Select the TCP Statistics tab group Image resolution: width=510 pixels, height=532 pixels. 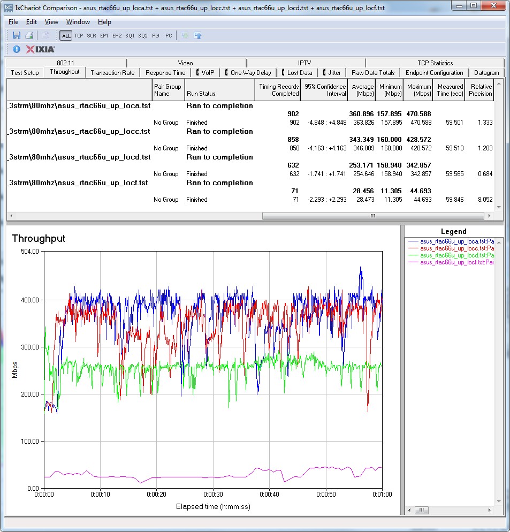tap(435, 63)
